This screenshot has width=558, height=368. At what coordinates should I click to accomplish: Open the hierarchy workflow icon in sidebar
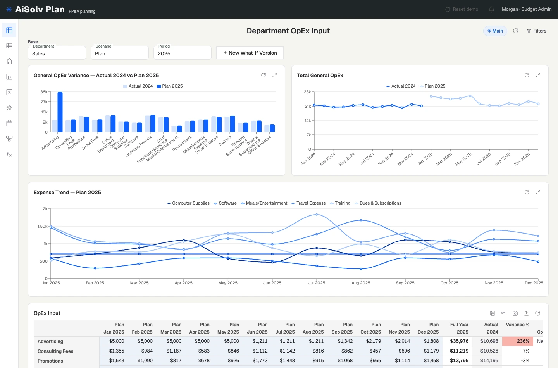point(9,139)
